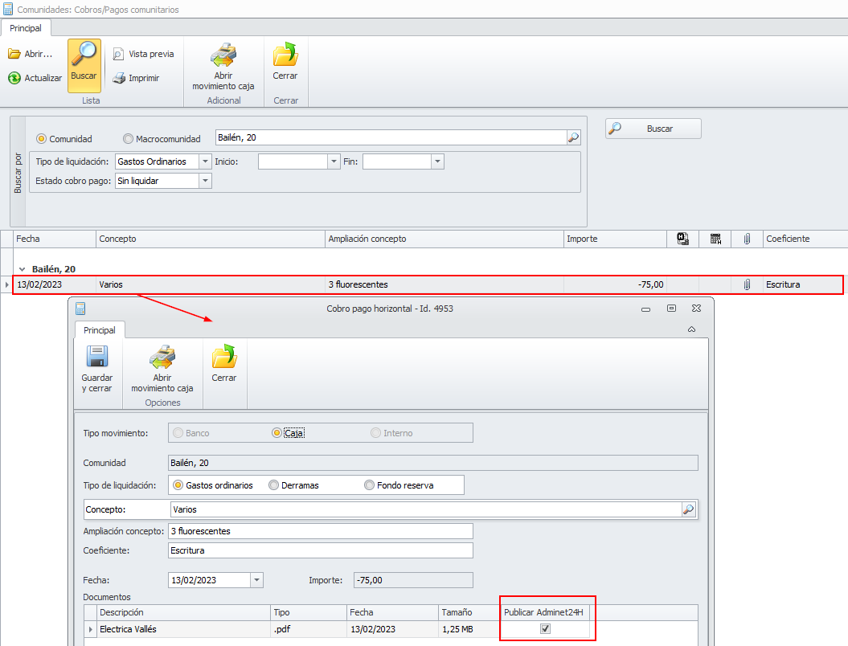Image resolution: width=848 pixels, height=646 pixels.
Task: Select the Principal tab in the dialog
Action: tap(100, 330)
